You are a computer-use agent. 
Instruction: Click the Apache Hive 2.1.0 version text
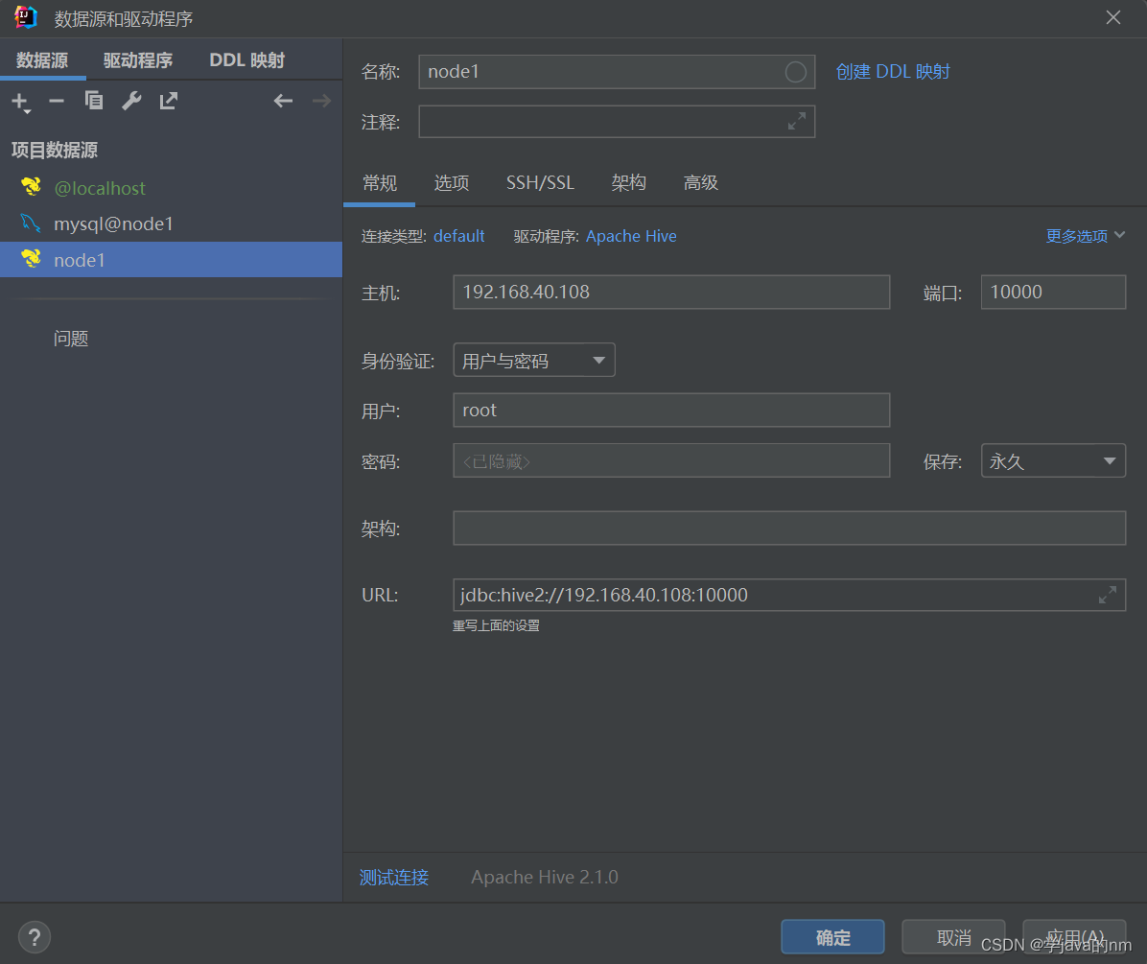[544, 877]
